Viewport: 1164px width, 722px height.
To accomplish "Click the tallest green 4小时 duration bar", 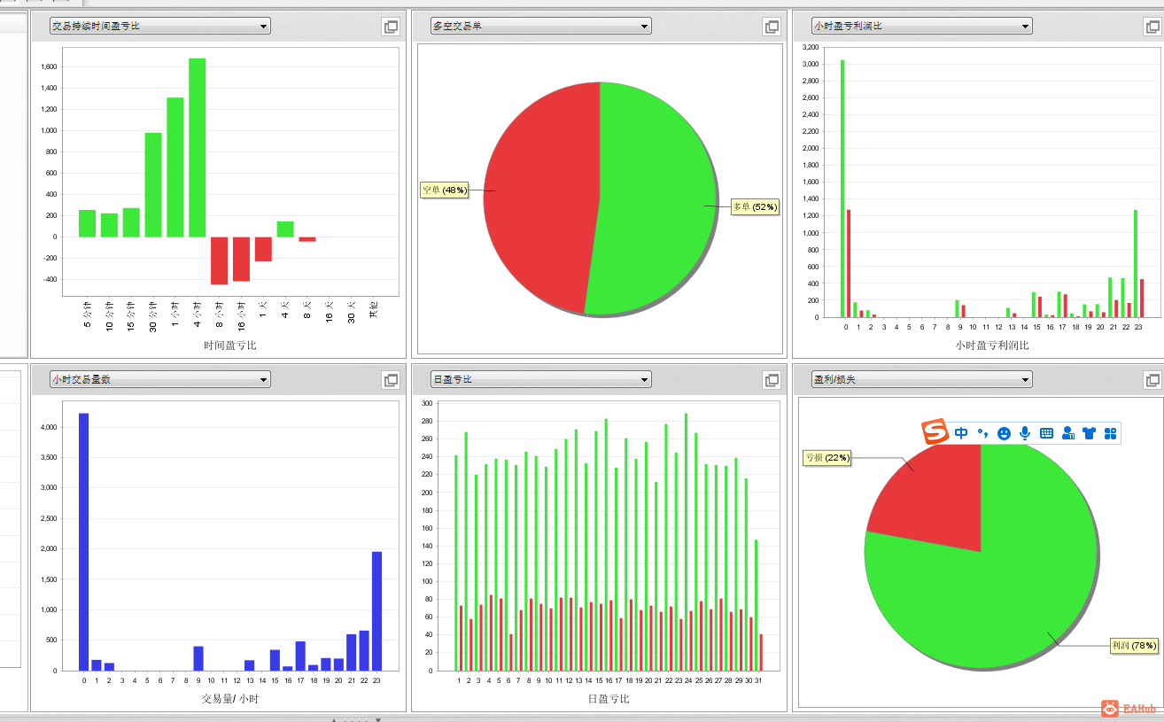I will coord(197,147).
